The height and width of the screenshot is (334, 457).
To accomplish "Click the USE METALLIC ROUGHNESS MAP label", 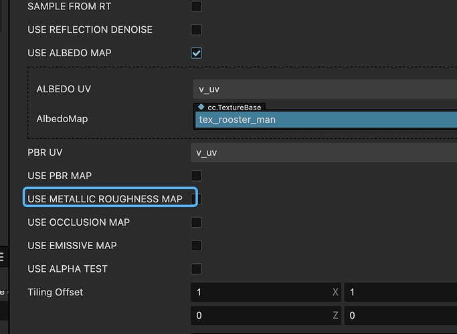I will click(x=105, y=199).
